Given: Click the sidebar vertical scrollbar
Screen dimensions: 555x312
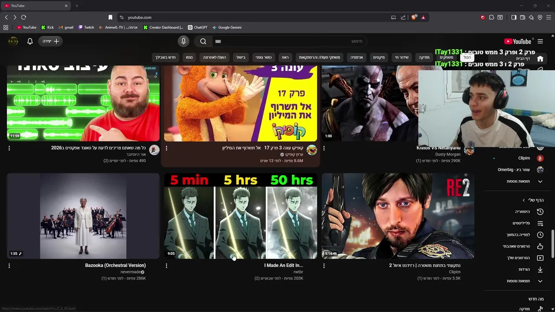Looking at the screenshot, I should tap(552, 244).
